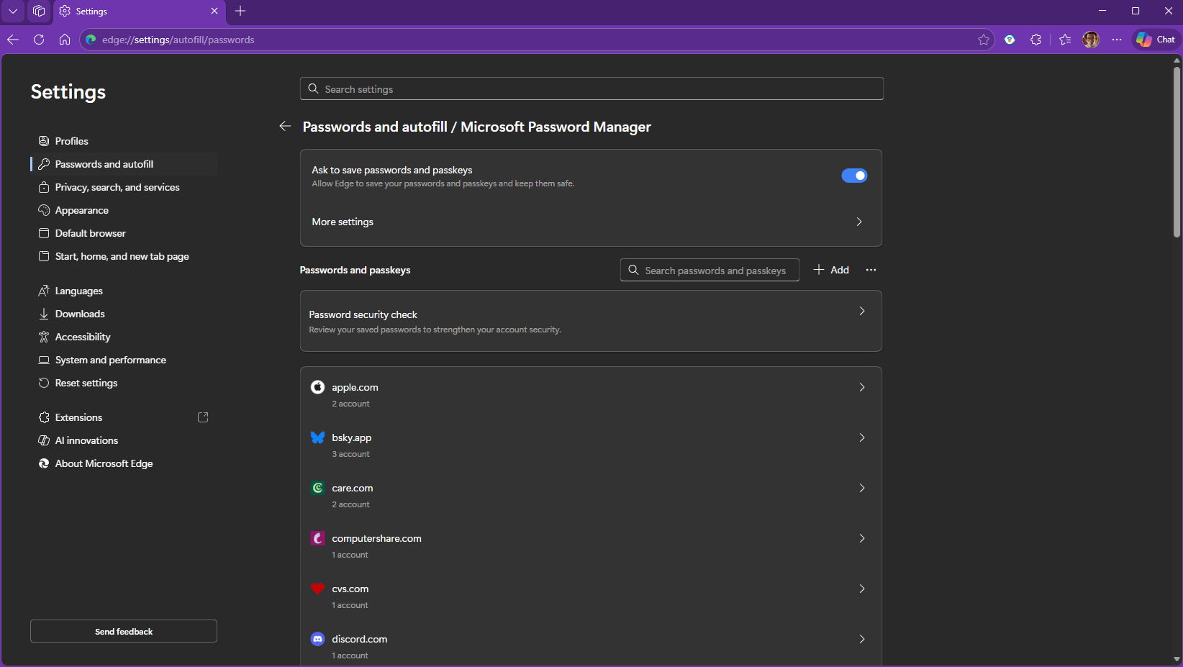The image size is (1183, 667).
Task: Open About Microsoft Edge
Action: point(124,463)
